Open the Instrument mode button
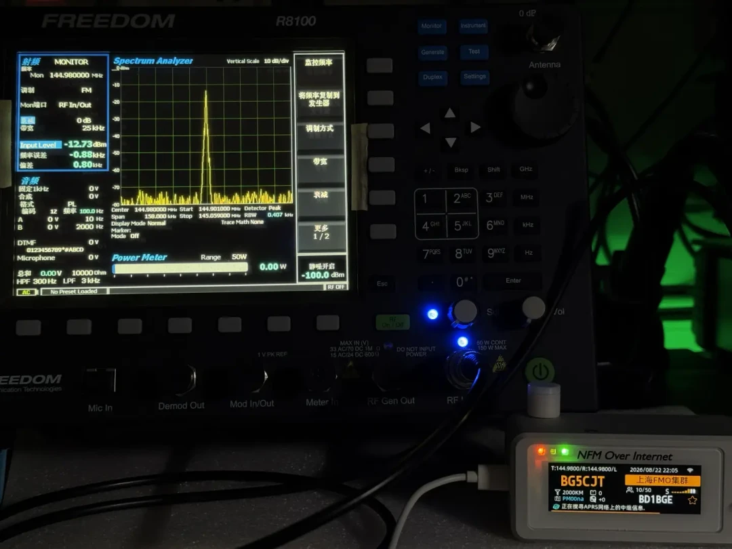The image size is (732, 549). tap(473, 26)
